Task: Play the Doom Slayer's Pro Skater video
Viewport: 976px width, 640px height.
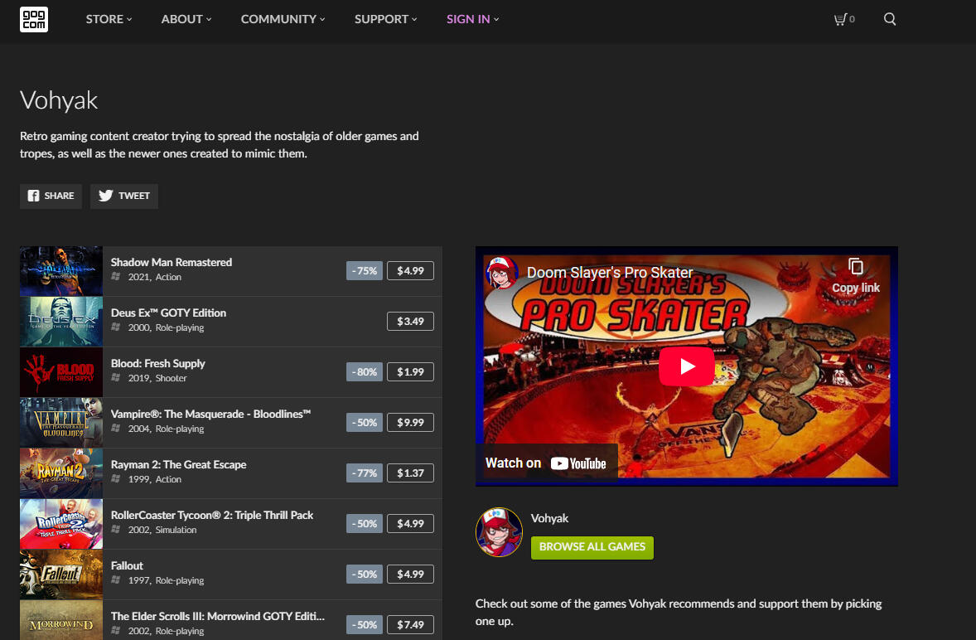Action: click(686, 366)
